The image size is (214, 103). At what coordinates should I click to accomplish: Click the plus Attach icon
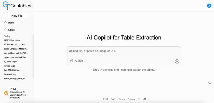(72, 61)
